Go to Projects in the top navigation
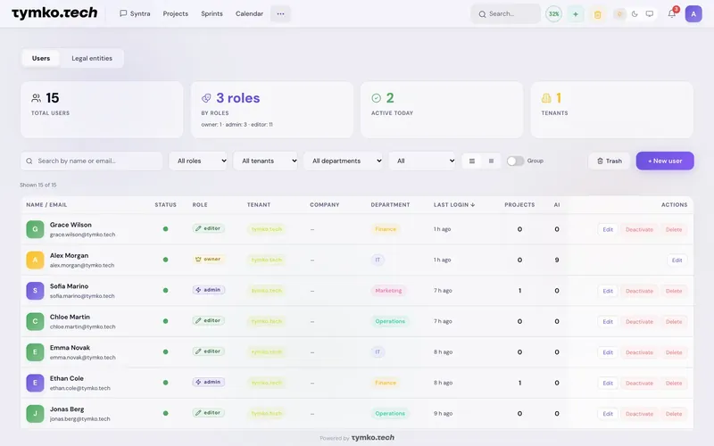The height and width of the screenshot is (446, 714). [175, 13]
